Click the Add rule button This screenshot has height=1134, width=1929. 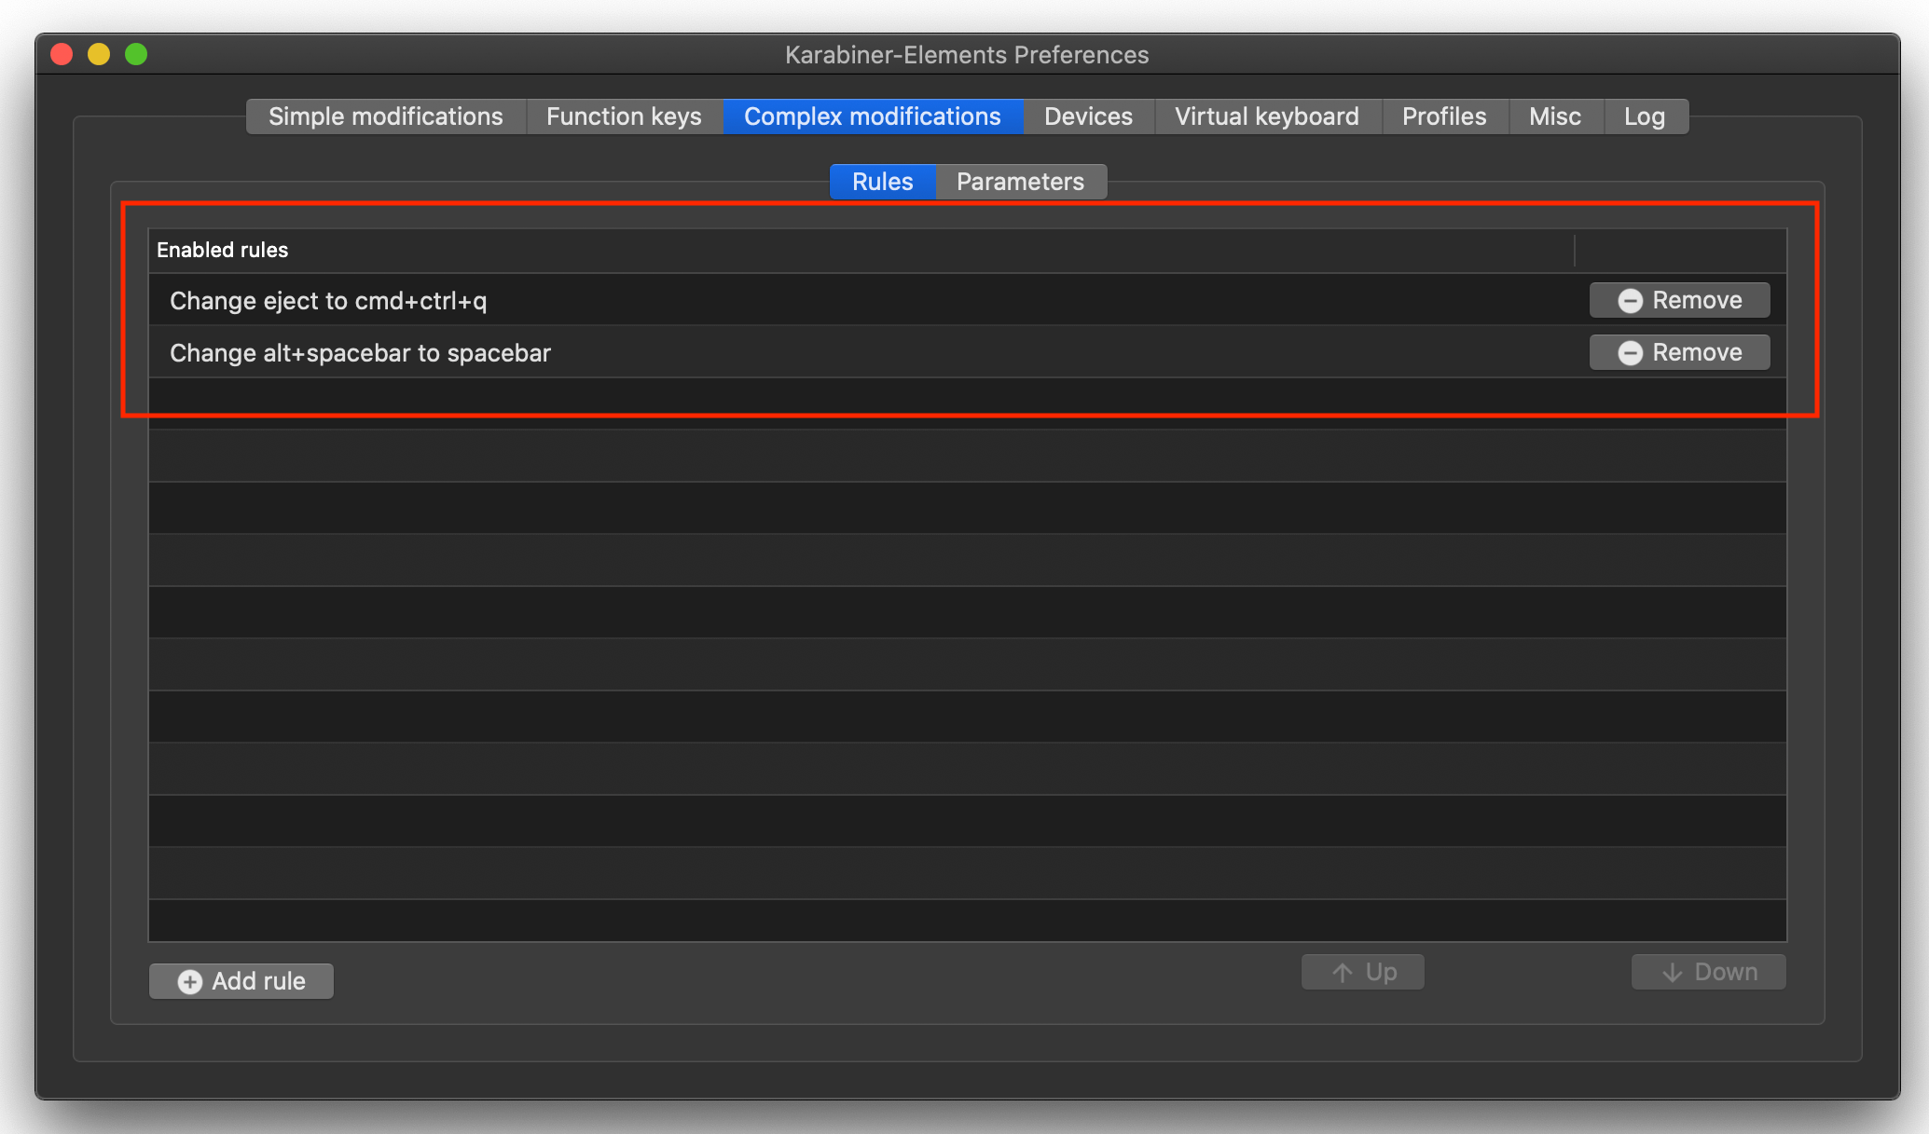tap(241, 981)
